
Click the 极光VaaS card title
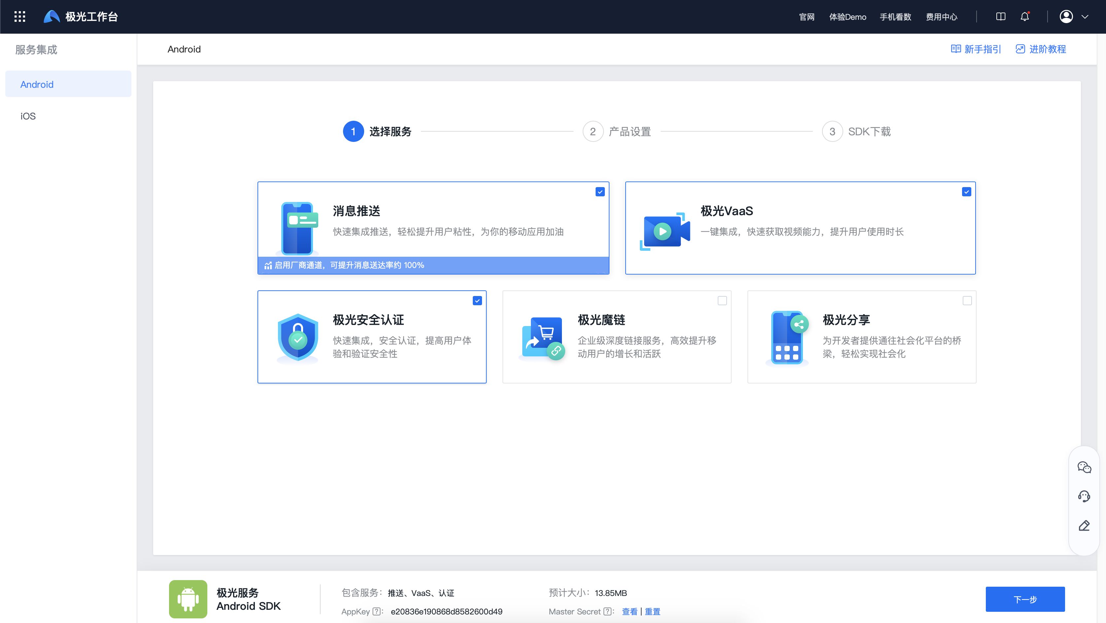pyautogui.click(x=726, y=211)
